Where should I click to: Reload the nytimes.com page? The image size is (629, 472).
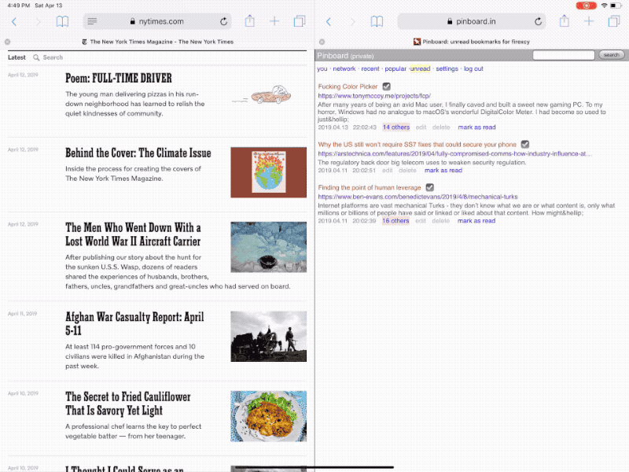coord(224,21)
